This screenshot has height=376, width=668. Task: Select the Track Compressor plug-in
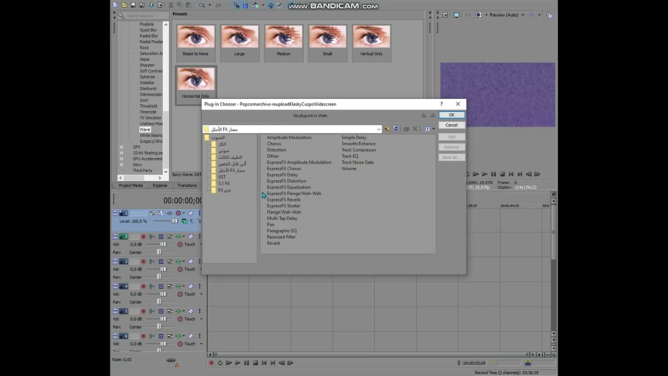[x=359, y=150]
